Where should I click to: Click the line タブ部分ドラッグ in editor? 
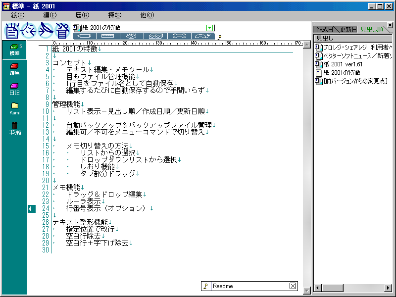[108, 174]
